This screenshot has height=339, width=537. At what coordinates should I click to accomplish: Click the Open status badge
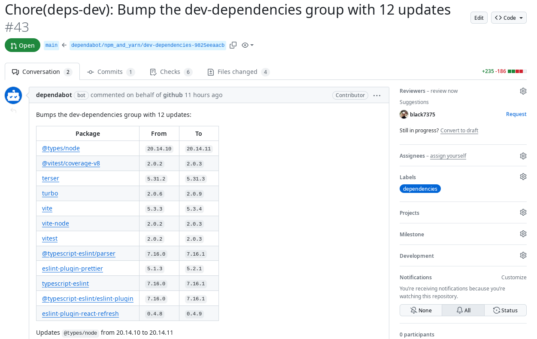click(22, 46)
